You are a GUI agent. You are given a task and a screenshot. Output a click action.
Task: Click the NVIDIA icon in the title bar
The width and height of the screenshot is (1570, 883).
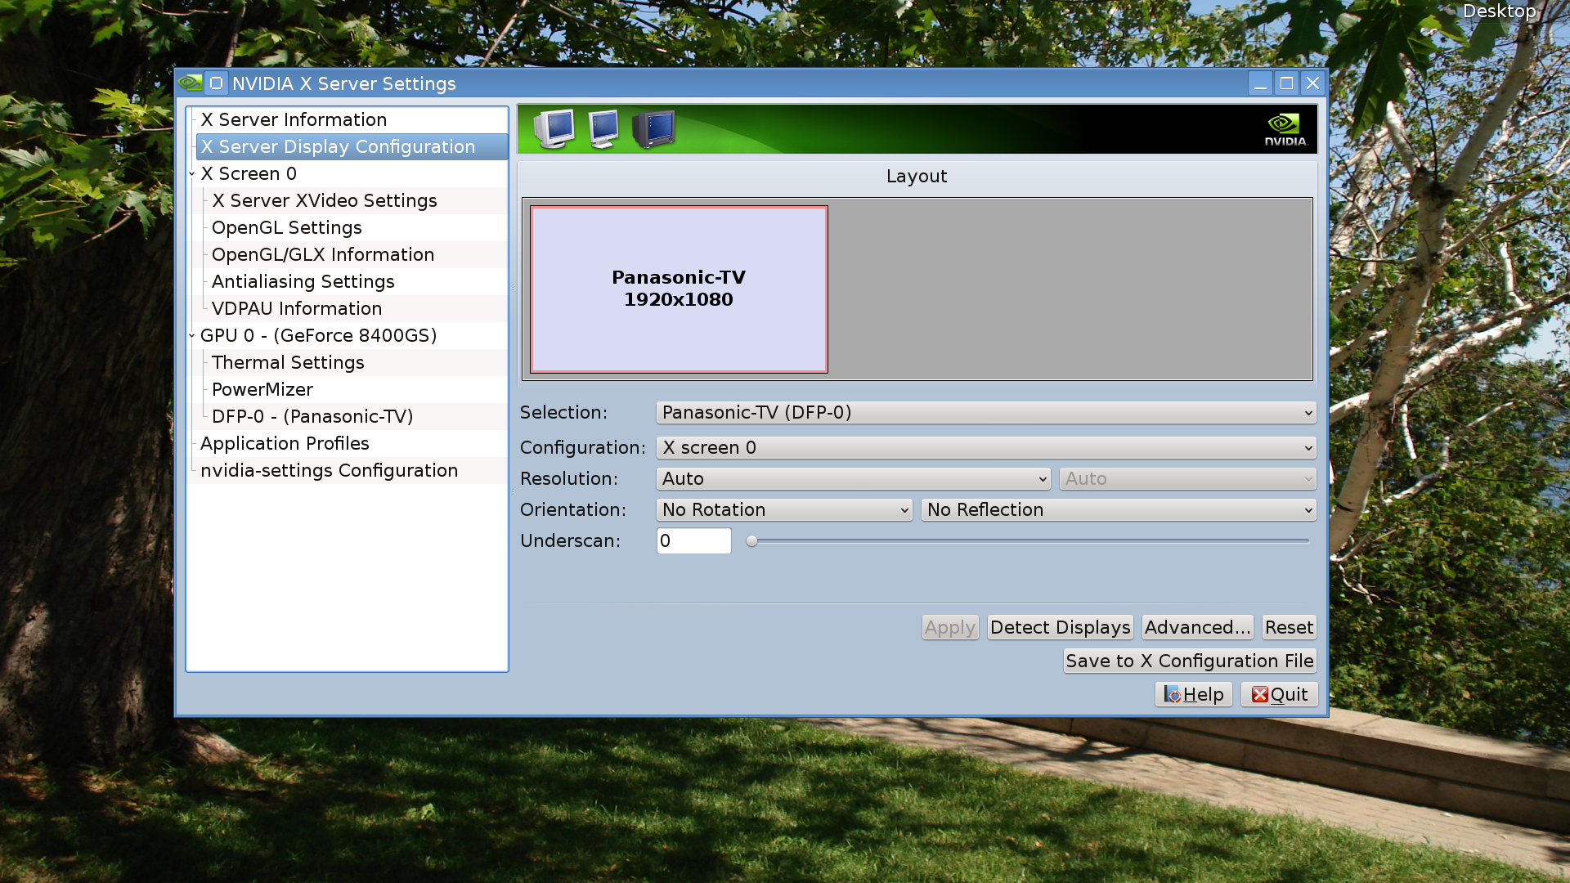click(190, 83)
